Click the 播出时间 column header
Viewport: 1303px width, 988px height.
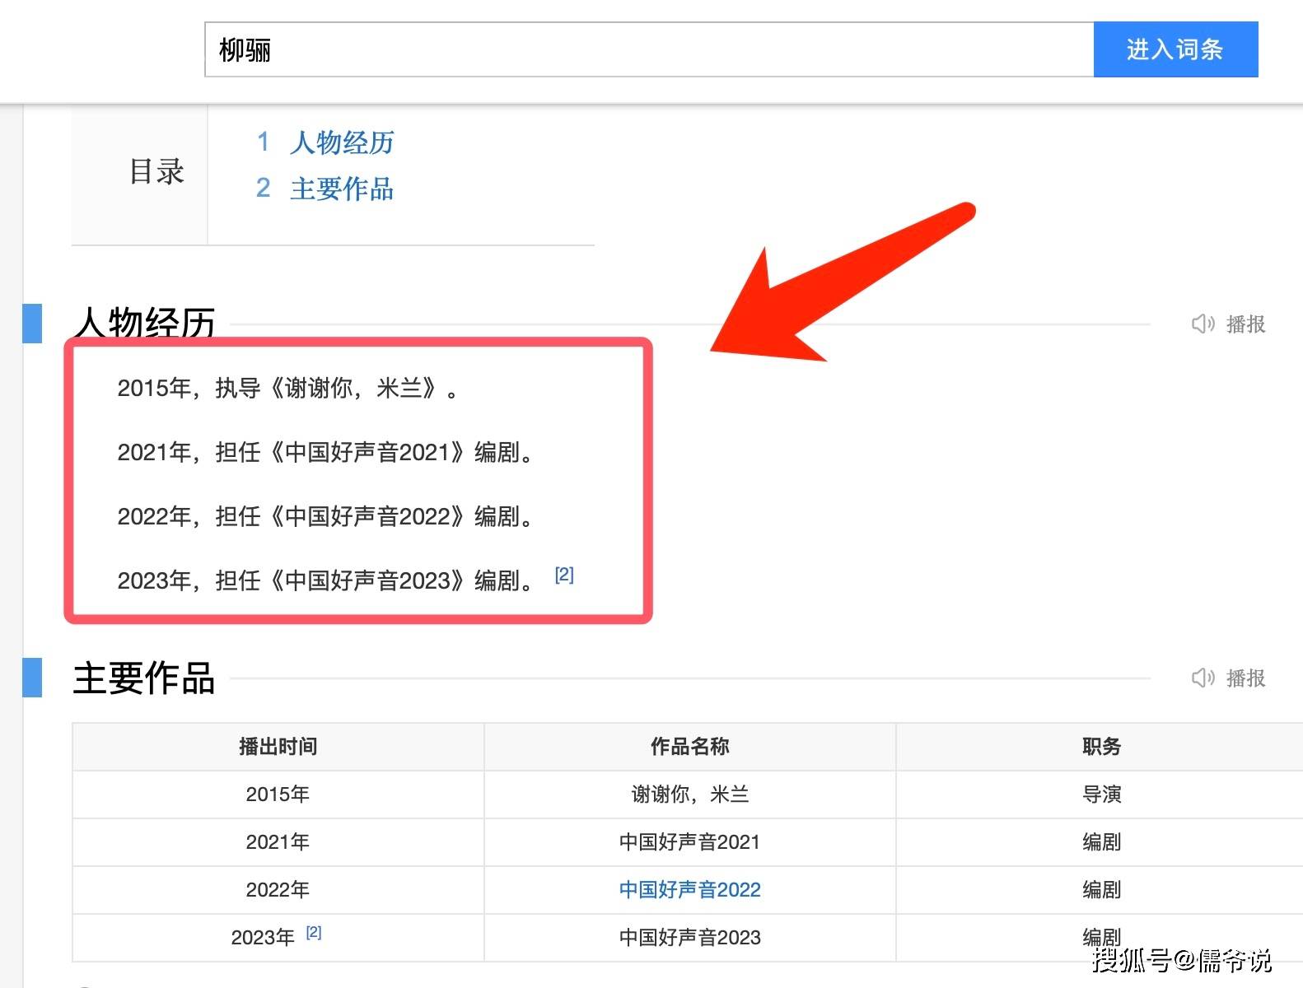278,747
